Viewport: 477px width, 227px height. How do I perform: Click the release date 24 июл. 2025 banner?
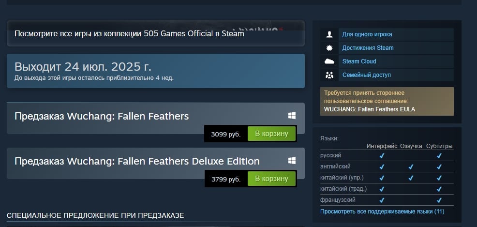[155, 71]
